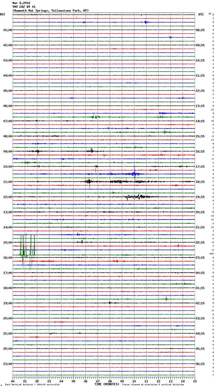This screenshot has width=215, height=388.
Task: Click the -547 DC offset value
Action: [211, 254]
